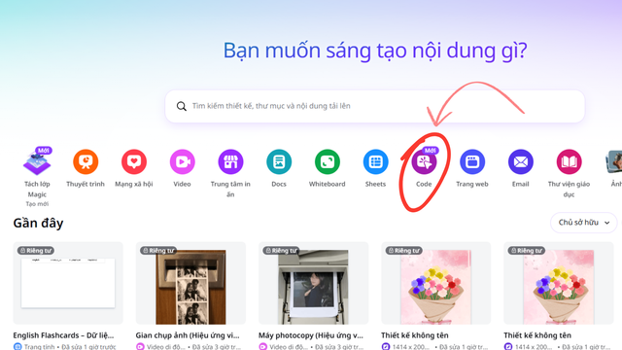Open the Máy photocopy design thumbnail
The width and height of the screenshot is (622, 350).
313,283
